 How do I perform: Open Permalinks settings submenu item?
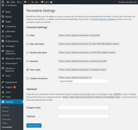[x=7, y=127]
